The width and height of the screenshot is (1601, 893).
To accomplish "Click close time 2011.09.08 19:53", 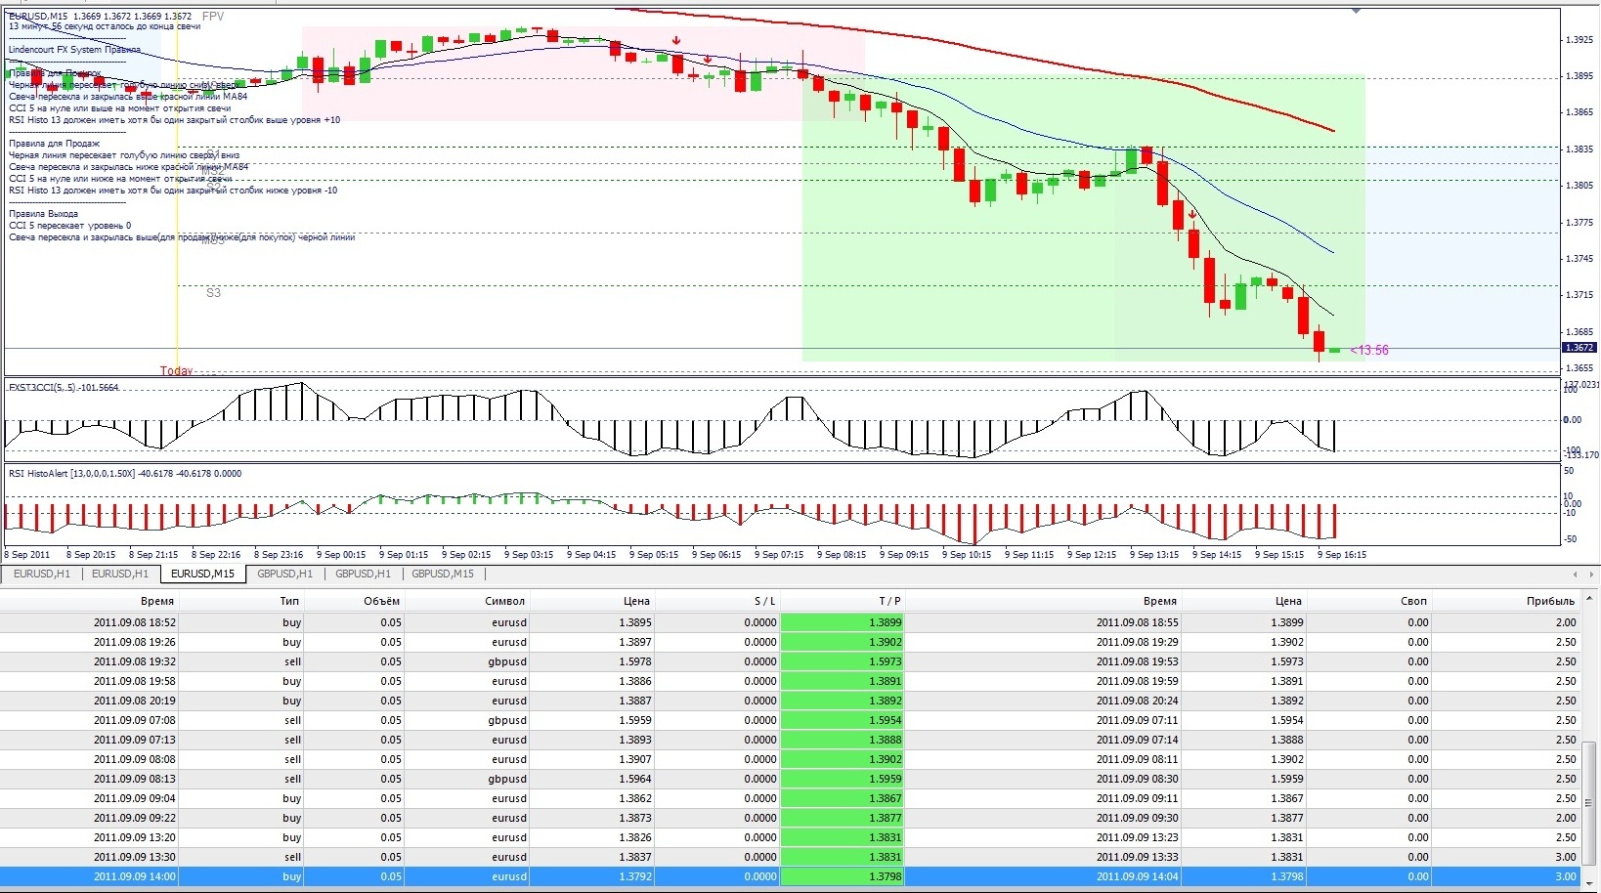I will (x=1137, y=661).
